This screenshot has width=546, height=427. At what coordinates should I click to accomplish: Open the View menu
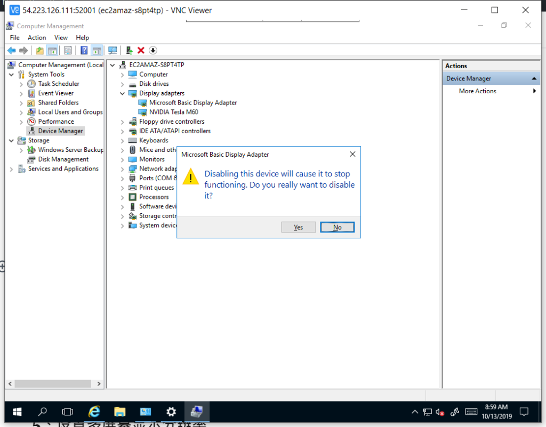61,38
